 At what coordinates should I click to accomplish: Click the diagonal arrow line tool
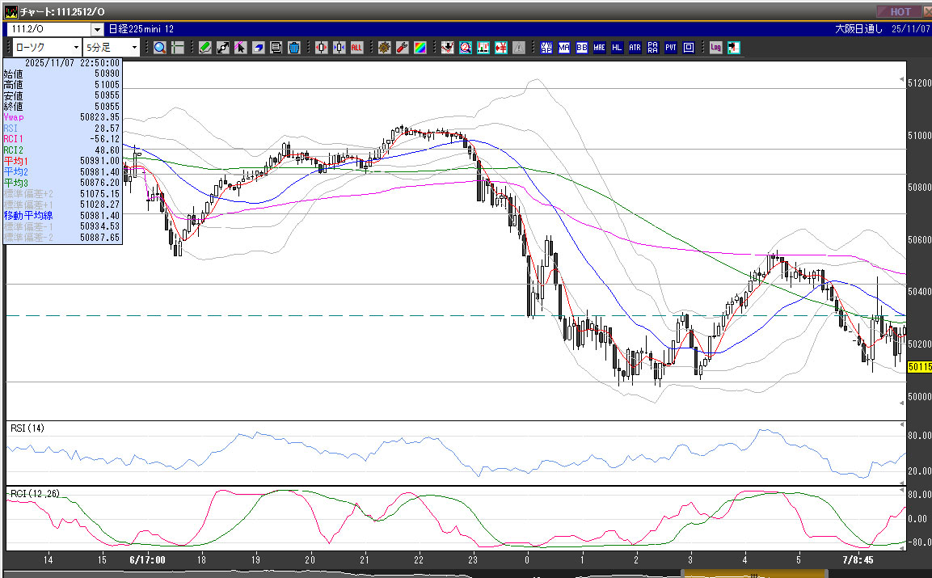pos(223,48)
